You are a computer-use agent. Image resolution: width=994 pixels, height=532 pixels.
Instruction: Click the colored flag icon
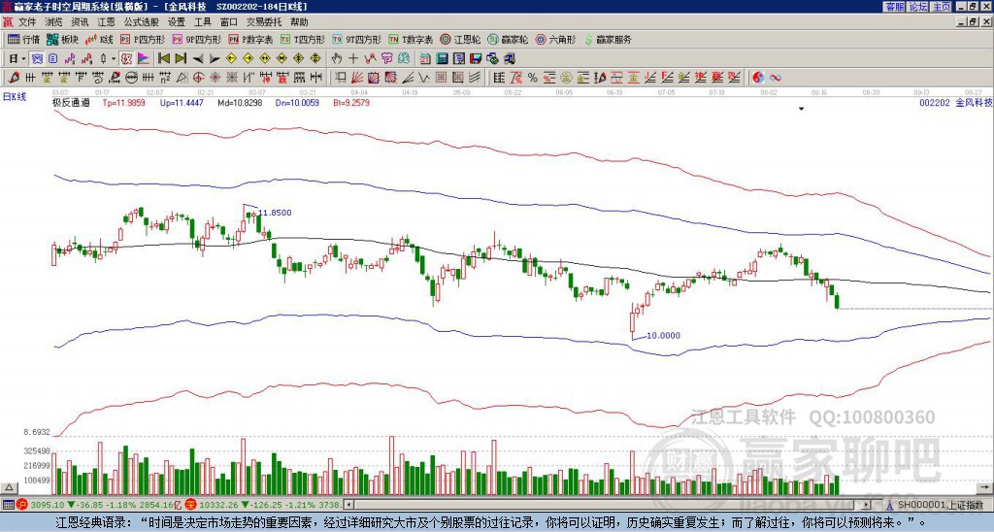[144, 59]
